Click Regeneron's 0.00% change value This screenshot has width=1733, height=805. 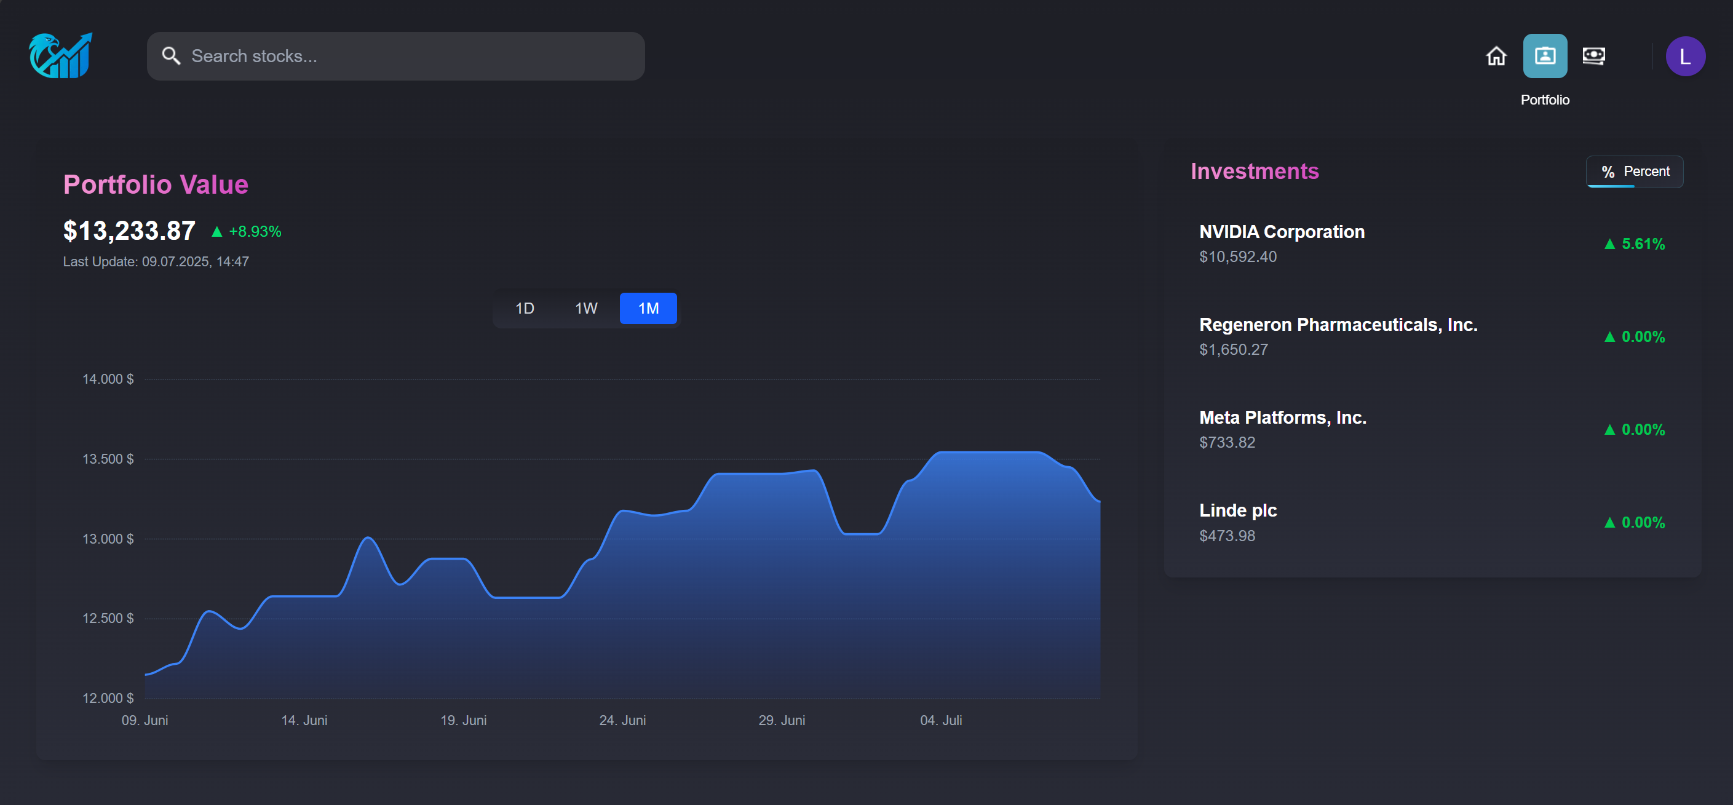1643,337
